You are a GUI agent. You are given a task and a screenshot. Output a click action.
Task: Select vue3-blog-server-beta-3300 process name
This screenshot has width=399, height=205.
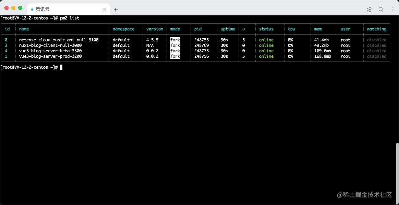click(50, 51)
